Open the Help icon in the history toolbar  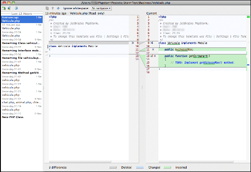point(16,8)
